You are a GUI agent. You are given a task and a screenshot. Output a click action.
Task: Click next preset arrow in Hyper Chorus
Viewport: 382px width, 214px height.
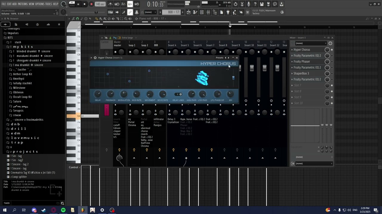tap(229, 58)
